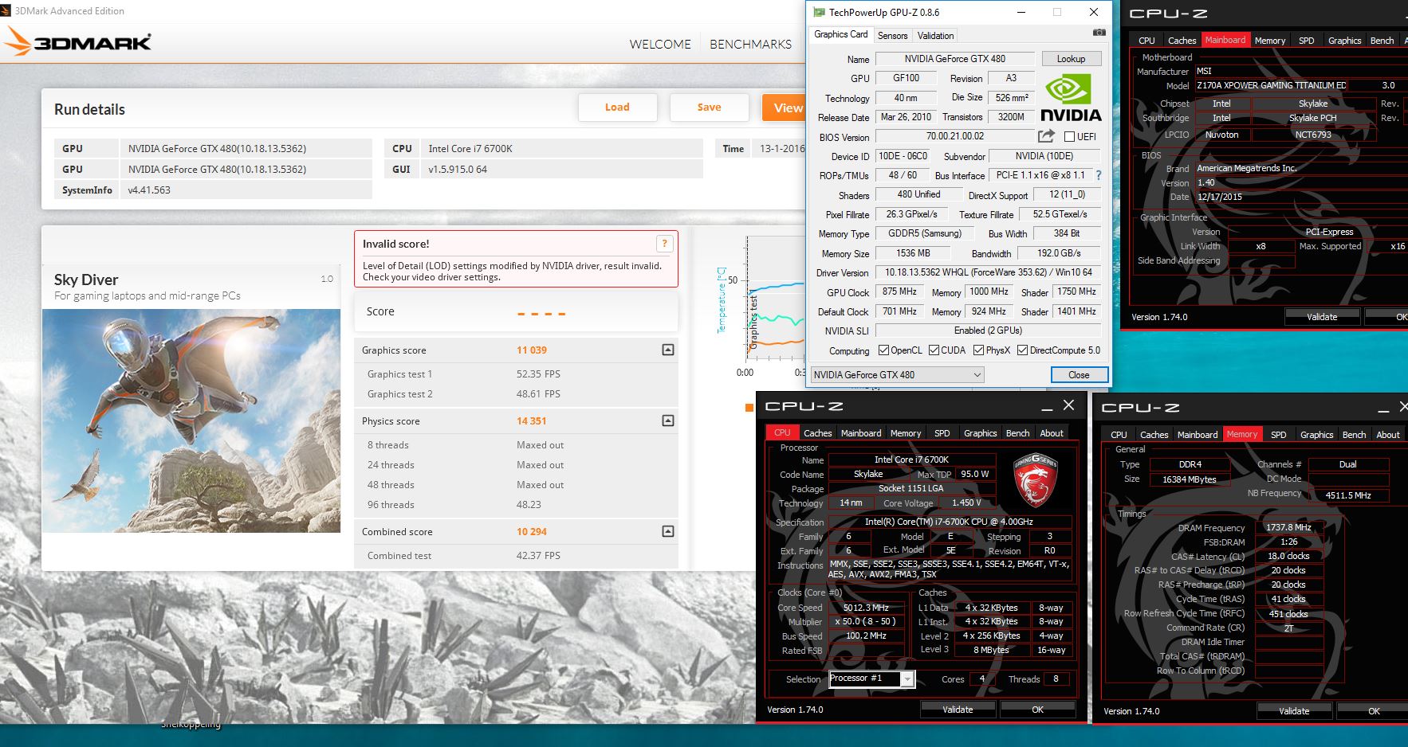Switch to the Validation tab in GPU-Z
The height and width of the screenshot is (747, 1408).
pos(935,36)
